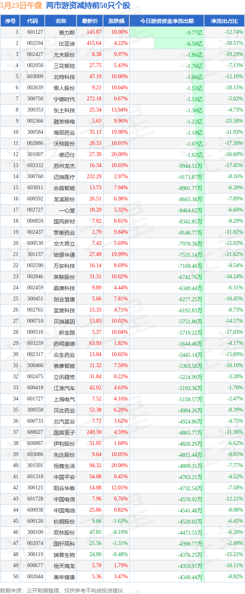Select stock name 雪人股份
Screen dimensions: 245x594
tap(64, 88)
